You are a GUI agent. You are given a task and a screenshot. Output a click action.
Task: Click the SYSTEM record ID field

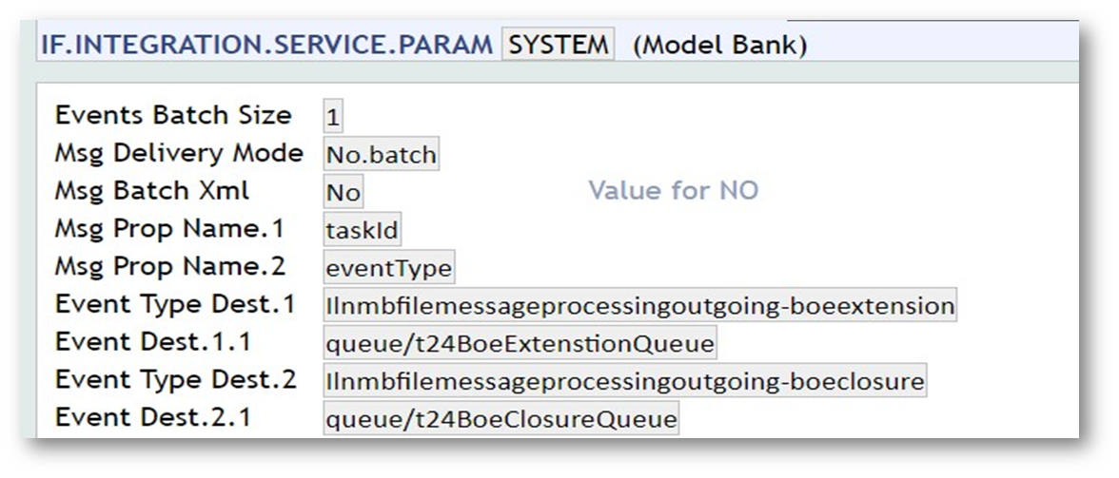pos(558,45)
